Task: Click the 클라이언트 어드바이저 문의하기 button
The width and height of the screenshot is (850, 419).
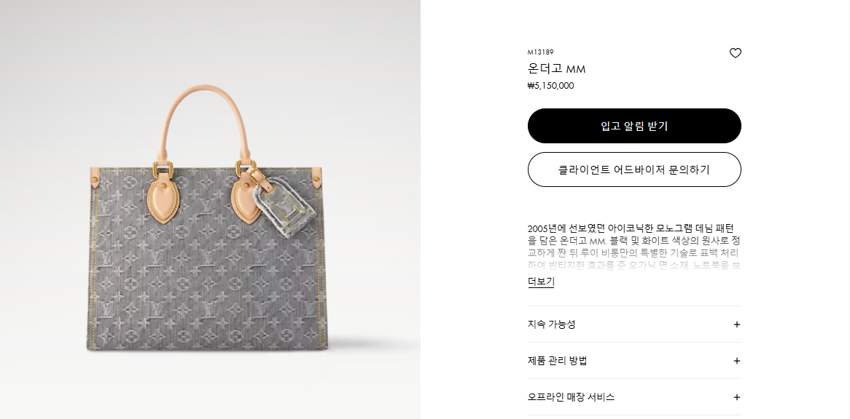Action: [x=634, y=169]
